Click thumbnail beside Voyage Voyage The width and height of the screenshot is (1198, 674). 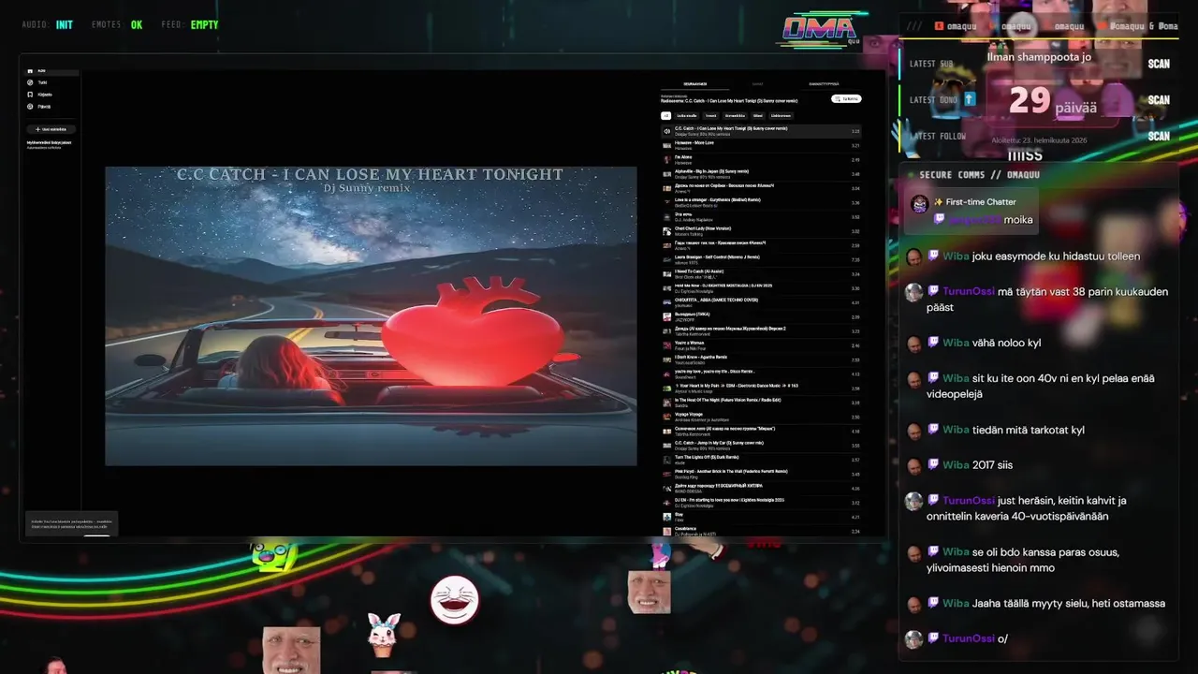[666, 417]
